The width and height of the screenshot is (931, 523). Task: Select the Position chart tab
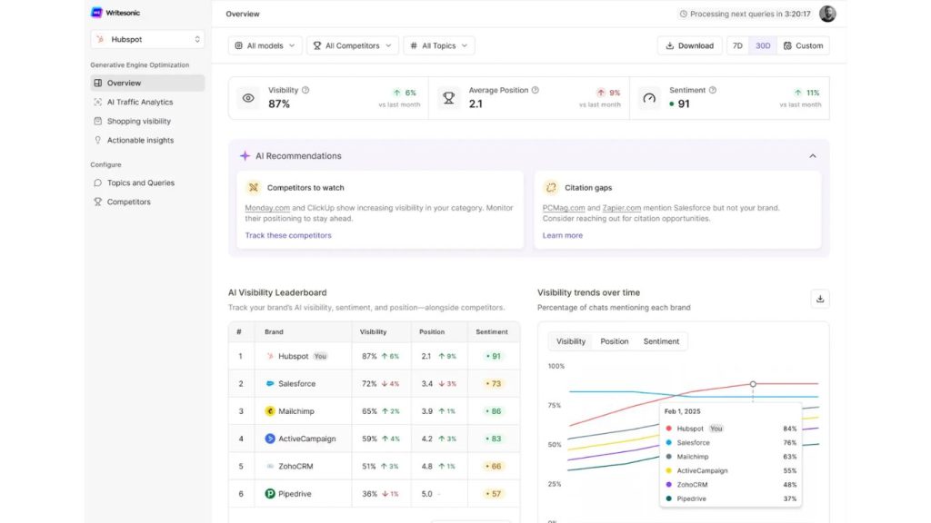pyautogui.click(x=614, y=341)
